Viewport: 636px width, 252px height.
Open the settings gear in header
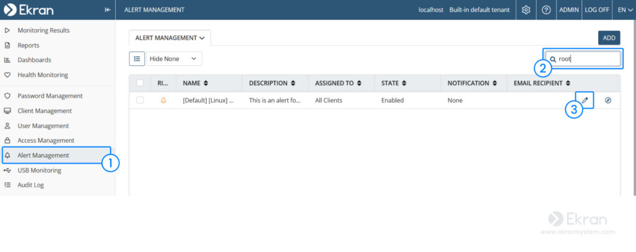pyautogui.click(x=526, y=10)
